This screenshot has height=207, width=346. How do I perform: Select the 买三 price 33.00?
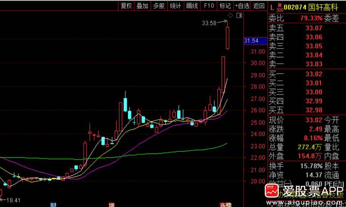(314, 92)
